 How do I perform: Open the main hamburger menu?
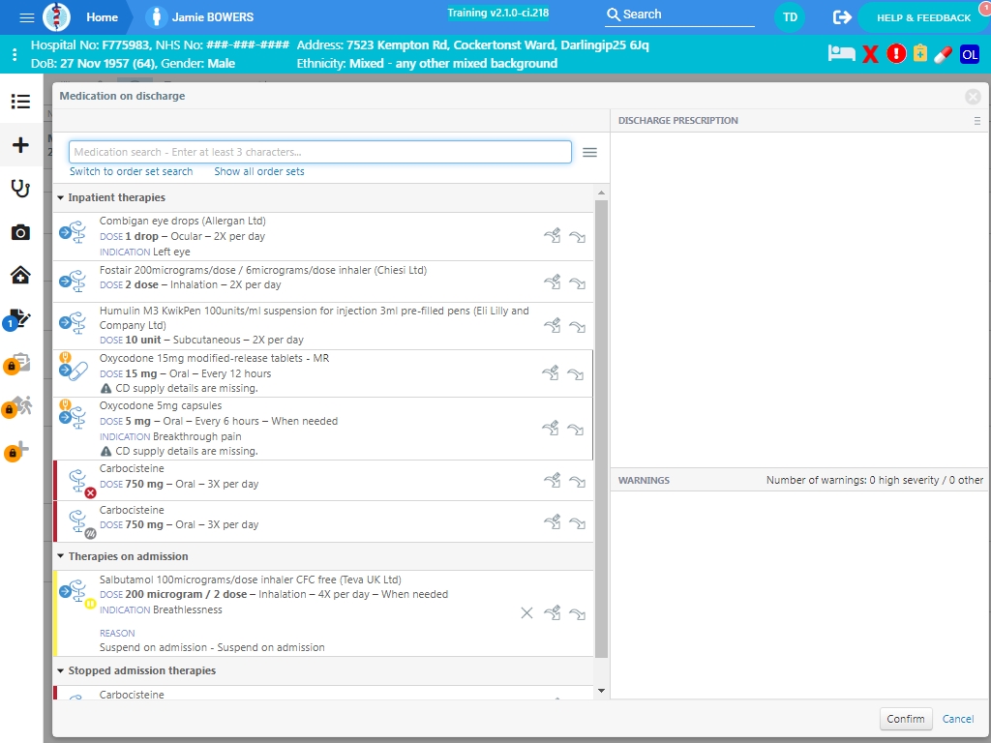point(26,17)
